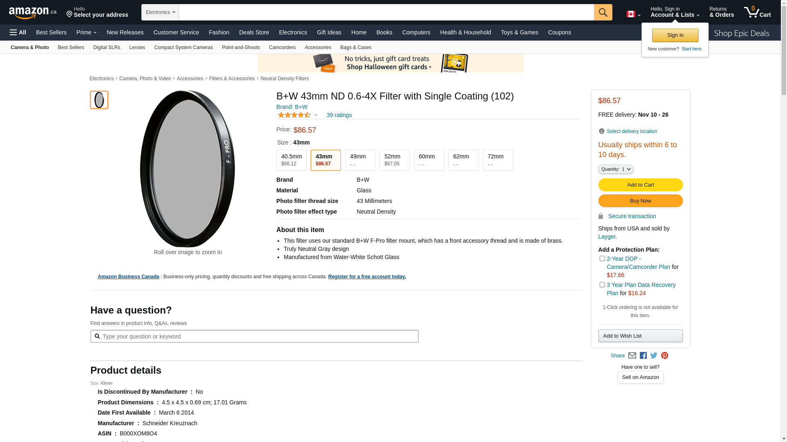Click the Add to Cart button
This screenshot has width=787, height=442.
[640, 185]
